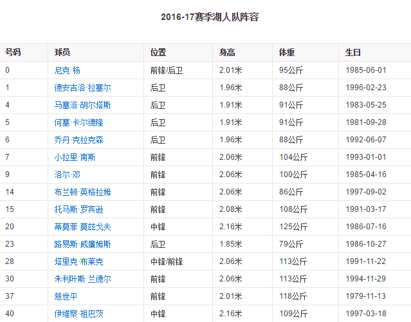The height and width of the screenshot is (322, 411).
Task: Select height cell 1.85米
Action: point(231,244)
